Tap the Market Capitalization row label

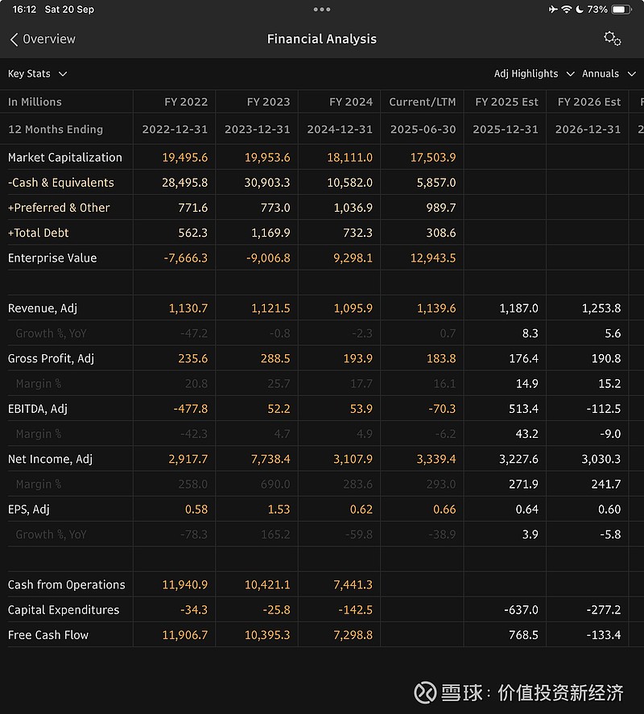(65, 158)
